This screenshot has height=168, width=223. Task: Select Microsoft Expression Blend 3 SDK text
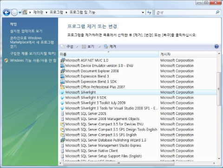tap(91, 81)
